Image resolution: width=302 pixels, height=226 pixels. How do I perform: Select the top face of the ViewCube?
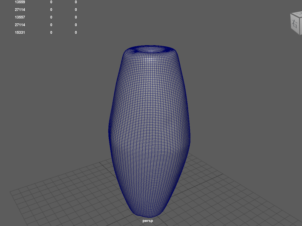pos(298,14)
